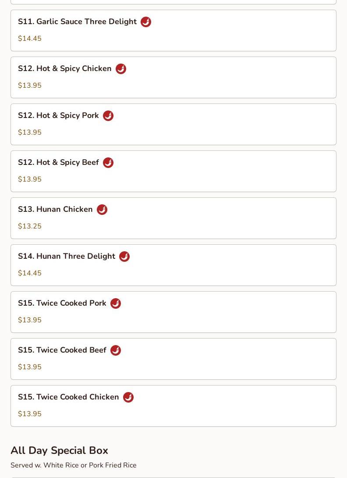Click the All Day Special Box heading
This screenshot has height=478, width=347.
pyautogui.click(x=60, y=450)
